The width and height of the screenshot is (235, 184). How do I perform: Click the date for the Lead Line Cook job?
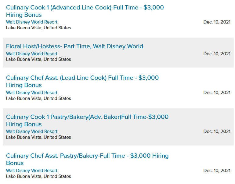[x=217, y=93]
